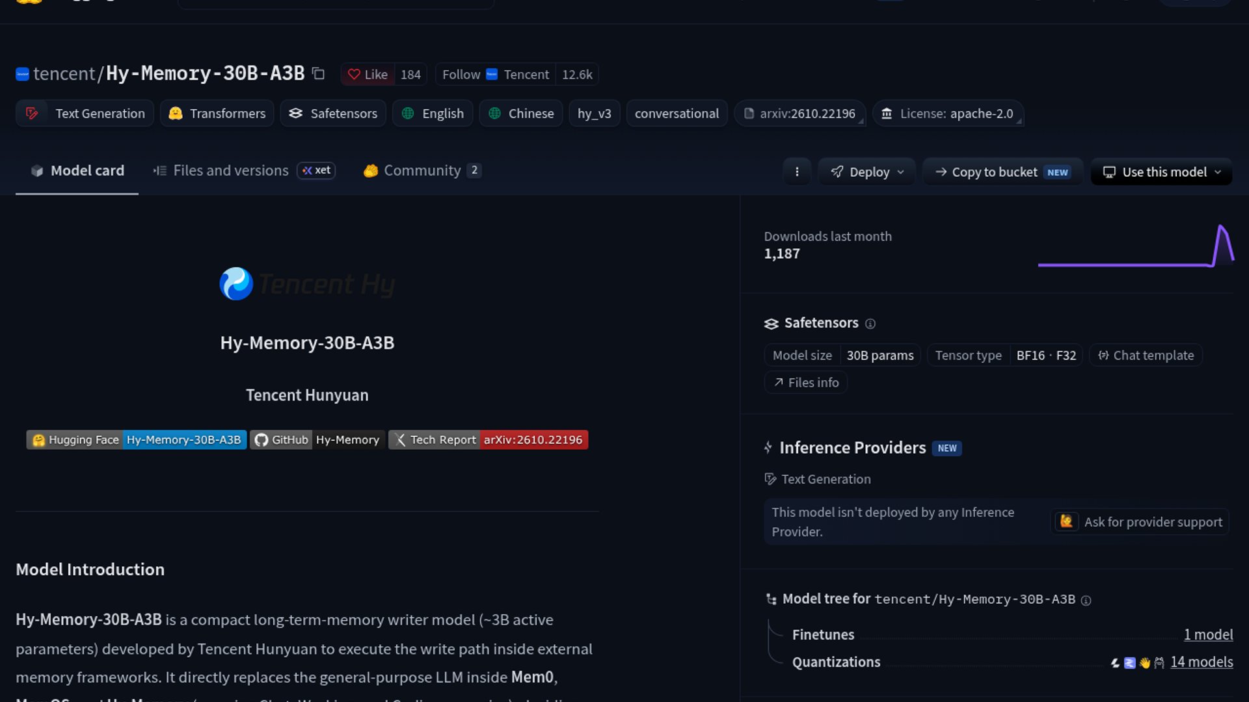Open the Transformers library tag
1249x702 pixels.
pos(217,113)
